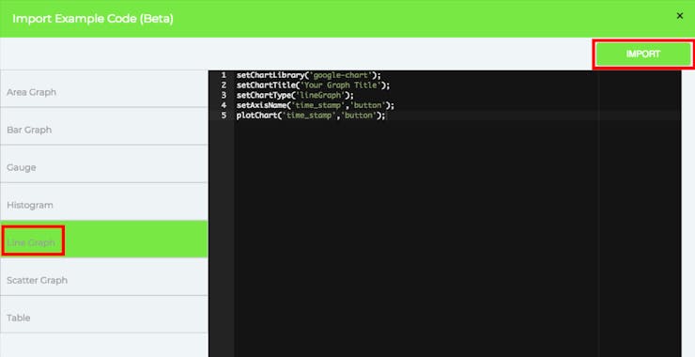Click line number 5 in gutter
The width and height of the screenshot is (695, 357).
click(224, 116)
